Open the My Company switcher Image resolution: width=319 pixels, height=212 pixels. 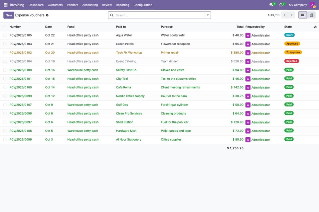tap(298, 5)
